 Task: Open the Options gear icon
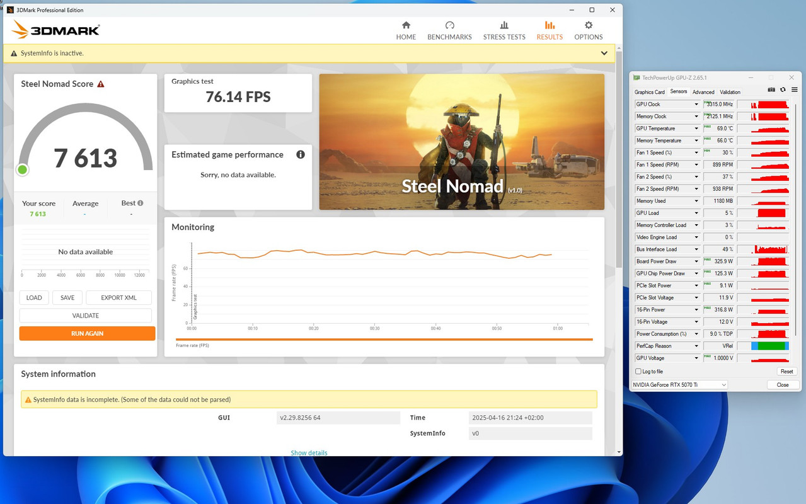pyautogui.click(x=589, y=25)
